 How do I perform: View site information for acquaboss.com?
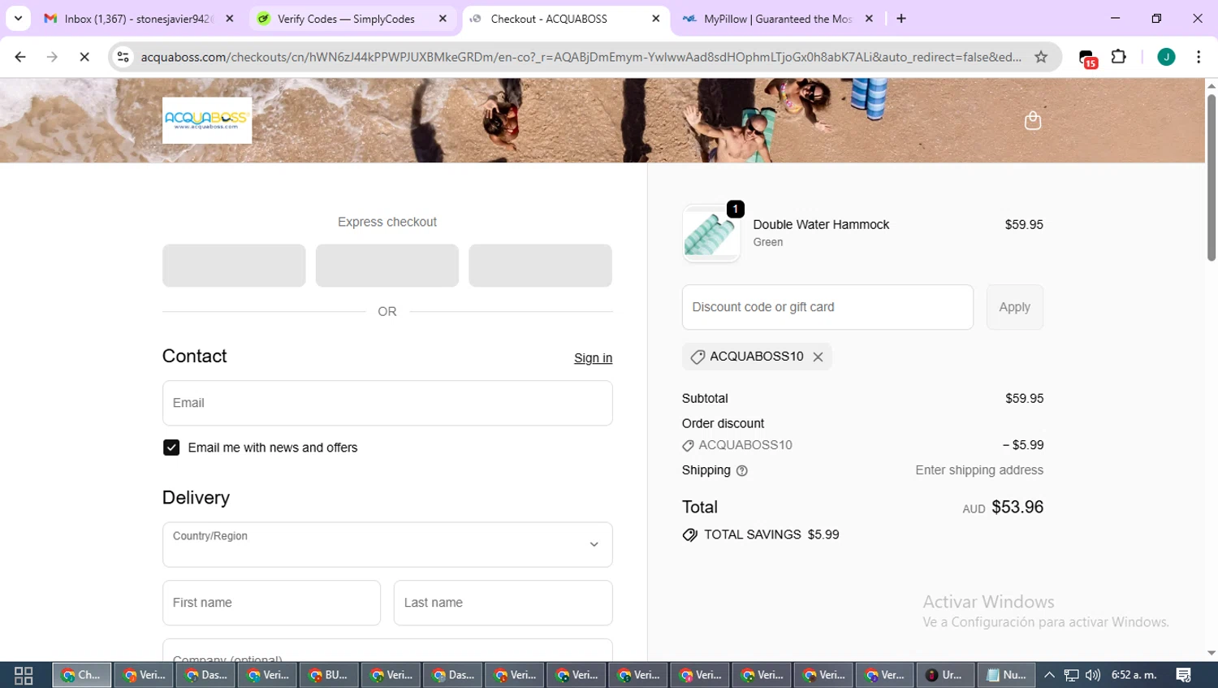pos(123,57)
